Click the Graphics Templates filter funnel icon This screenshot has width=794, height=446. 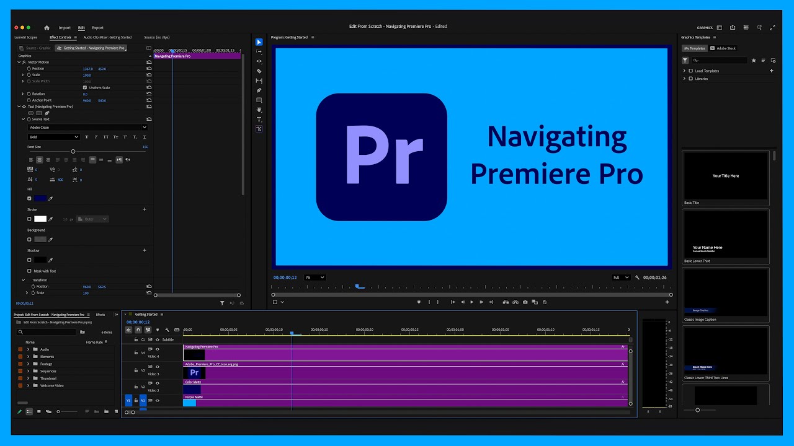[685, 61]
